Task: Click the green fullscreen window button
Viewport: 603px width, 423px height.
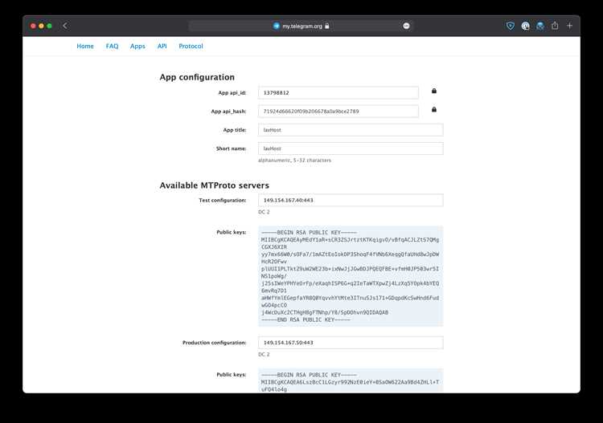Action: [x=49, y=26]
